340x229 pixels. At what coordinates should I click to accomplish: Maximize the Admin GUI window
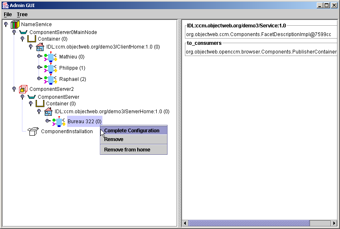327,5
